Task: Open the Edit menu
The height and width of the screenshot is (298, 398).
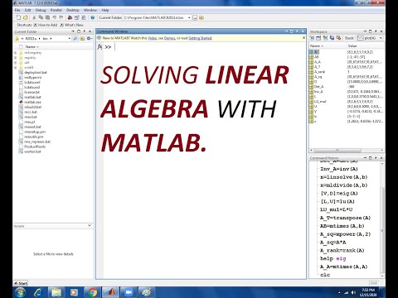Action: point(27,10)
